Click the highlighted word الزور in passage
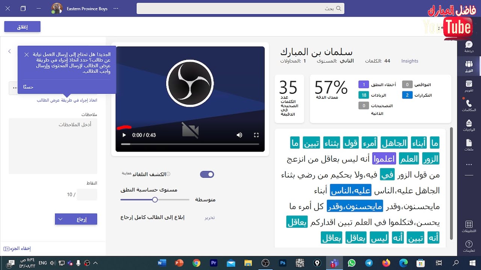Image resolution: width=481 pixels, height=270 pixels. tap(431, 159)
